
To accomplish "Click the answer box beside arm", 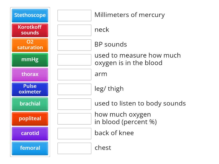I will 74,74.
